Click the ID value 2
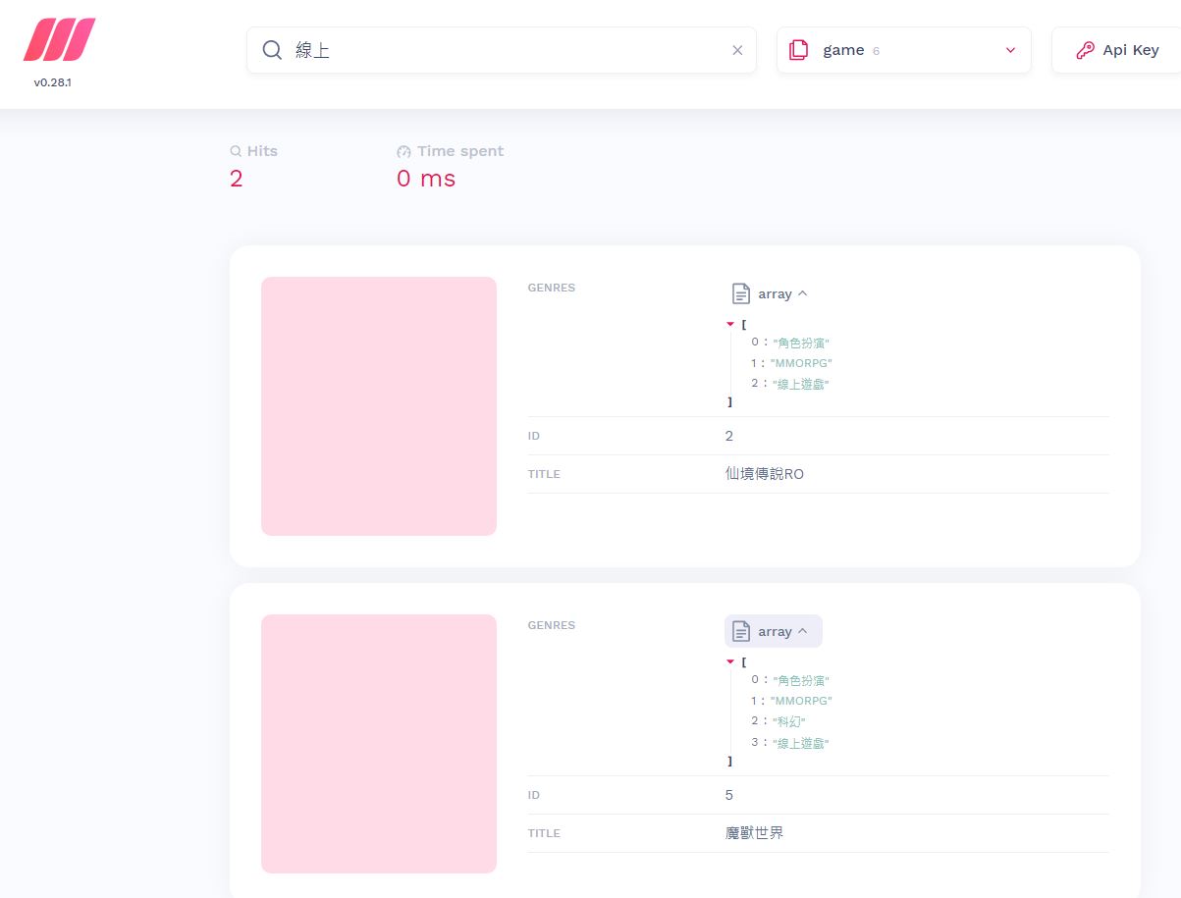 pos(729,436)
